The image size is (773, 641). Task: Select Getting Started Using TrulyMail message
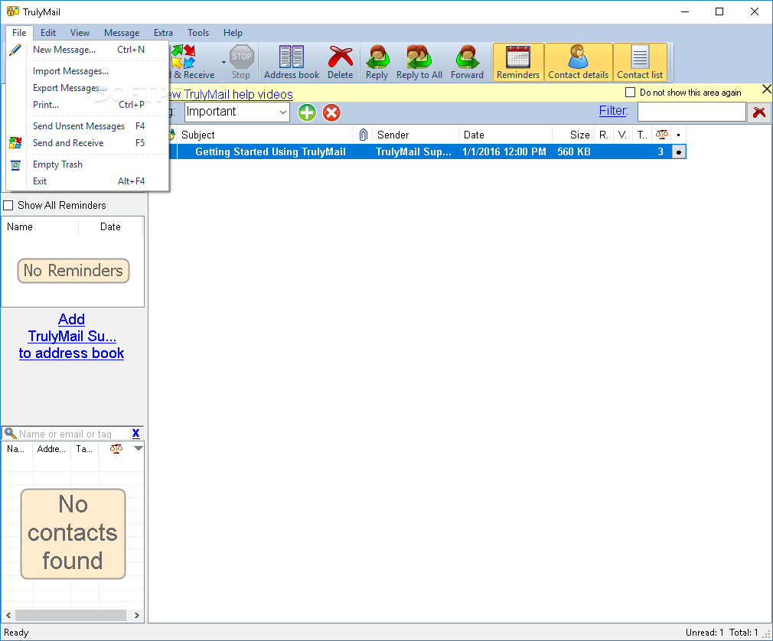tap(427, 151)
